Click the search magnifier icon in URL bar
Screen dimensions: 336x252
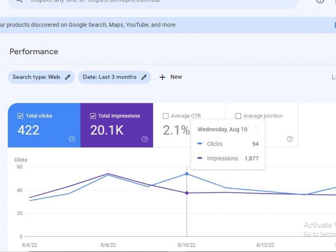[19, 1]
